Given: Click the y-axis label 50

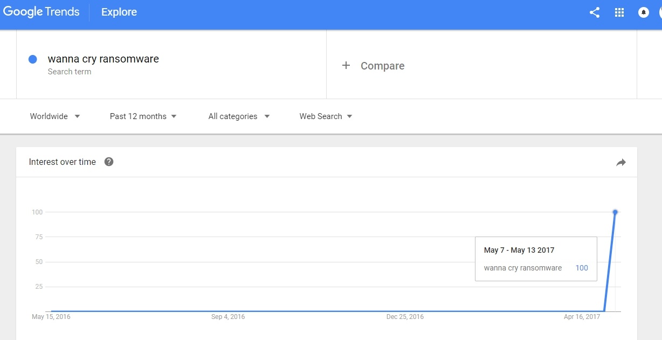Looking at the screenshot, I should click(38, 262).
